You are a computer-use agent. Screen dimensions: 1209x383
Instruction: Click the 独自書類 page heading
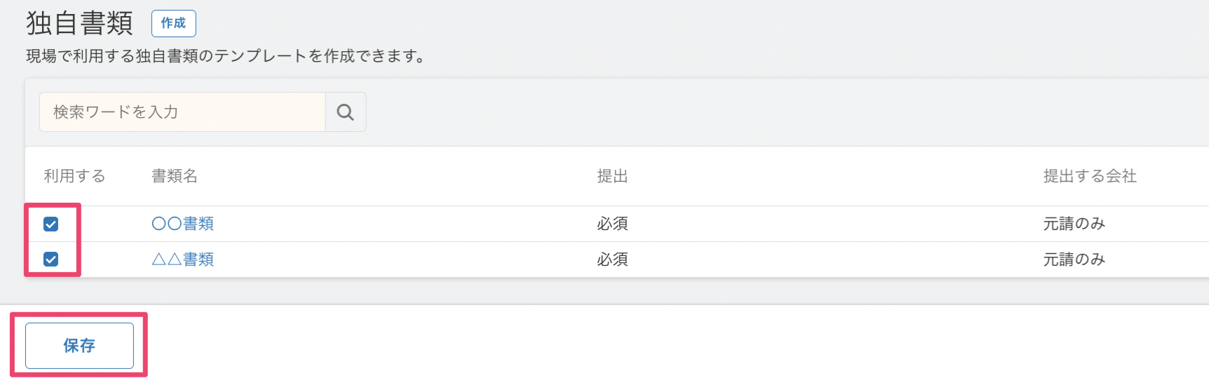click(x=79, y=23)
